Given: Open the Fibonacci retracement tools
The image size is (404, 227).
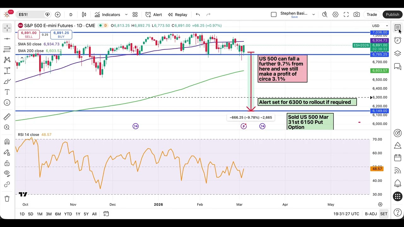Looking at the screenshot, I should coord(7,49).
